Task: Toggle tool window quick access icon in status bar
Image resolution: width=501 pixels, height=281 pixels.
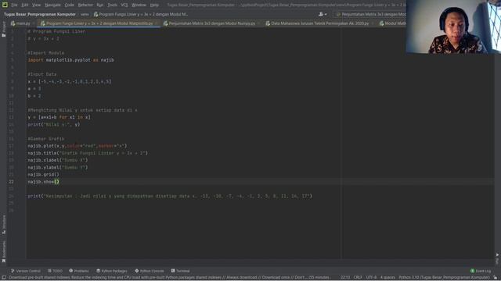Action: tap(4, 278)
